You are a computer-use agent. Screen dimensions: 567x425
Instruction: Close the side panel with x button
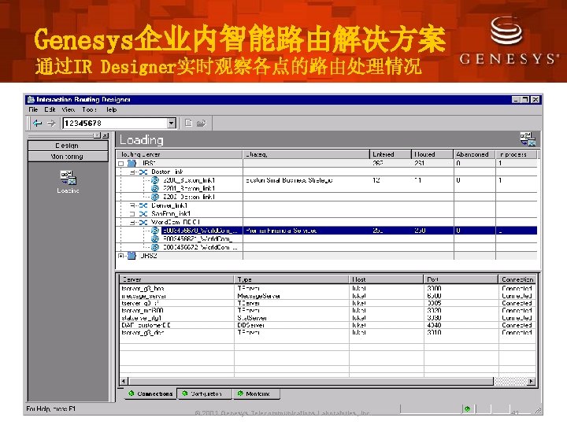point(105,135)
